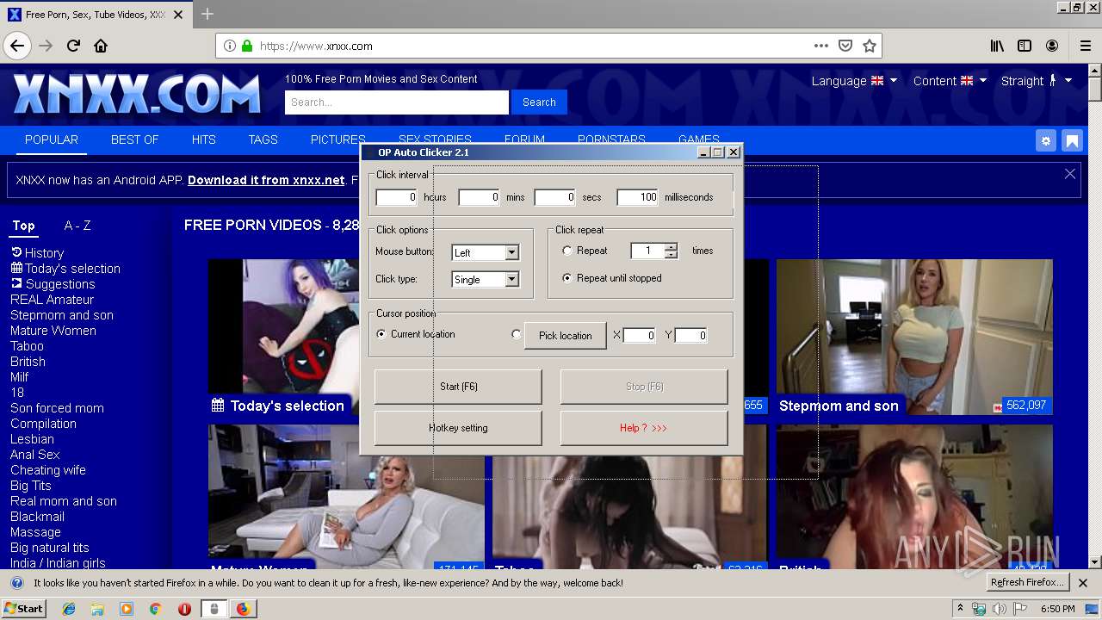Image resolution: width=1102 pixels, height=620 pixels.
Task: Toggle the Firefox sidebar icon
Action: click(x=1025, y=46)
